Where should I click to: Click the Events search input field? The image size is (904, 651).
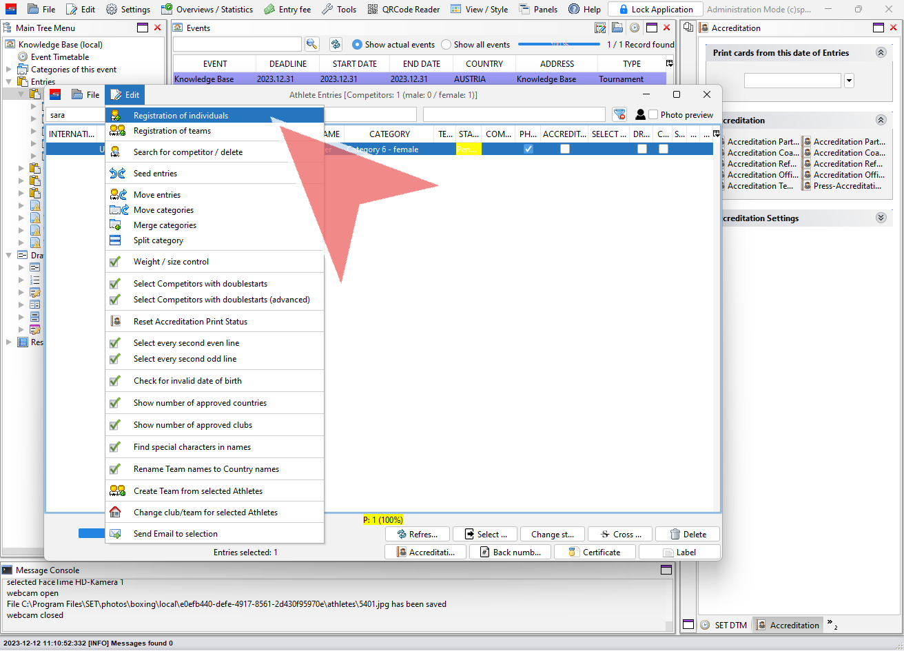click(x=237, y=44)
